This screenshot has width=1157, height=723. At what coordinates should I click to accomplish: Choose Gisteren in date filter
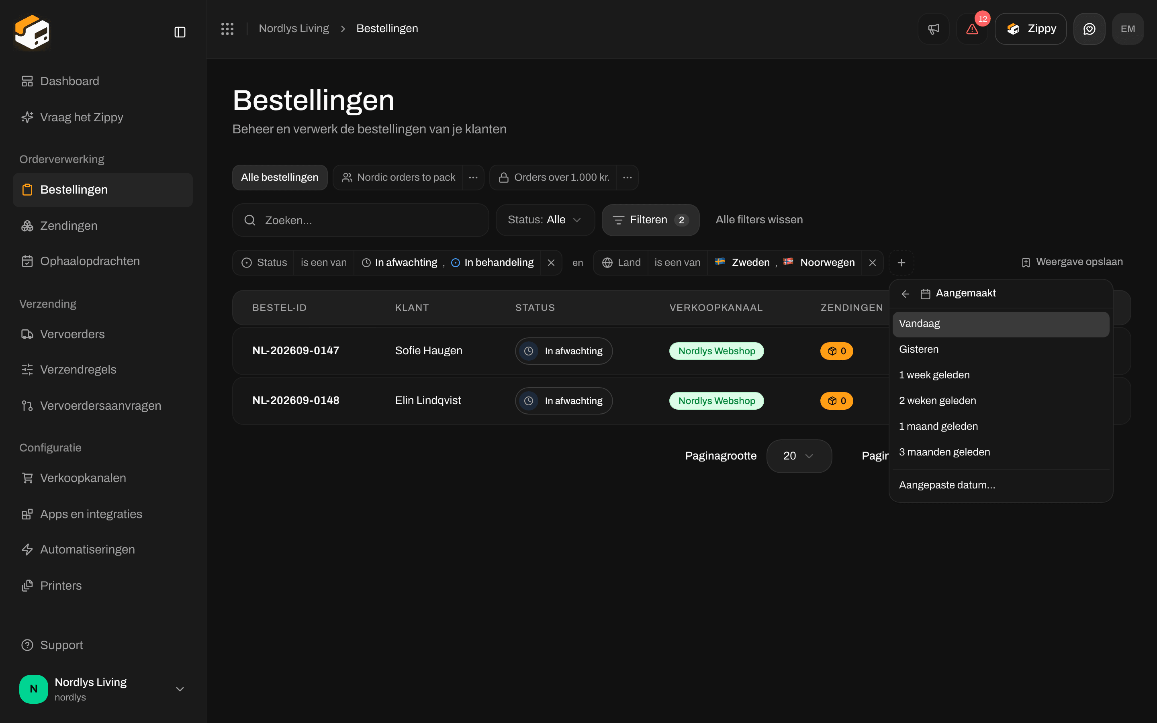pyautogui.click(x=1001, y=349)
